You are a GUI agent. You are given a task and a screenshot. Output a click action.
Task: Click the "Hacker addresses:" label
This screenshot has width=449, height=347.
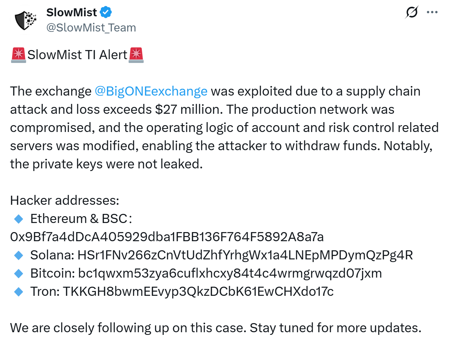[x=64, y=201]
